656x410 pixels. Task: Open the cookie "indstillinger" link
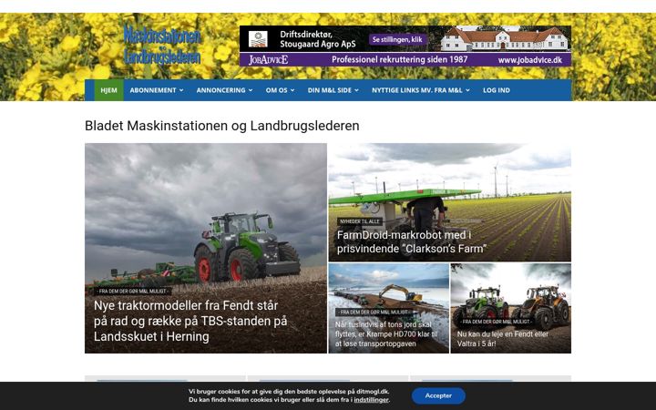pyautogui.click(x=371, y=400)
